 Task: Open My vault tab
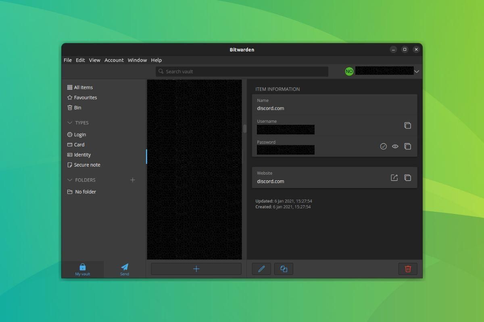[x=83, y=270]
